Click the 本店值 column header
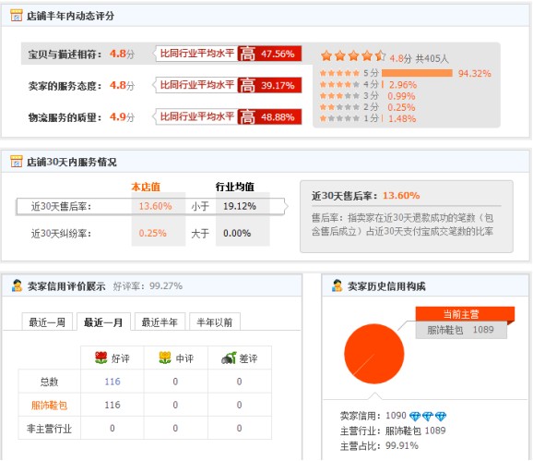The image size is (533, 461). click(x=146, y=187)
